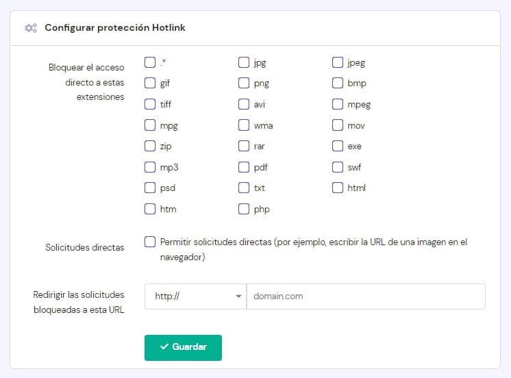Check the jpg extension box
Viewport: 511px width, 378px height.
click(x=244, y=62)
